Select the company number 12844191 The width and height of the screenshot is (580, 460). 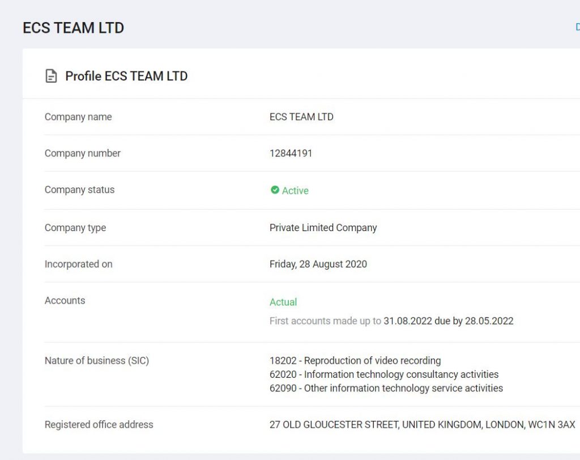[x=291, y=153]
